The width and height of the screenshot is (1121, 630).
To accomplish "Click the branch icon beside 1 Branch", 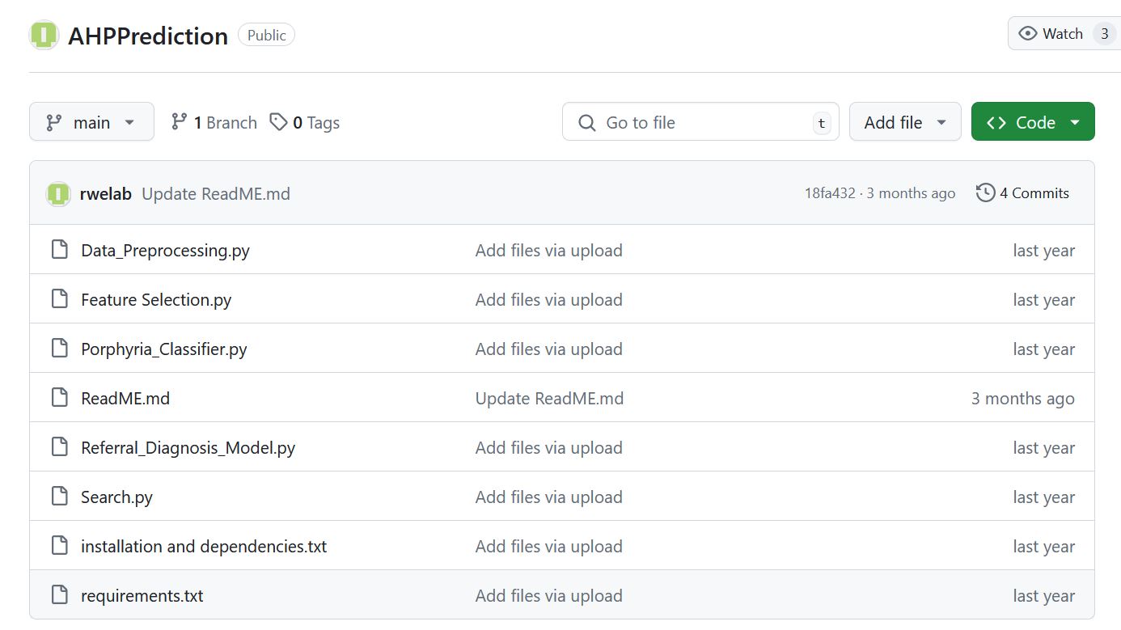I will point(180,122).
